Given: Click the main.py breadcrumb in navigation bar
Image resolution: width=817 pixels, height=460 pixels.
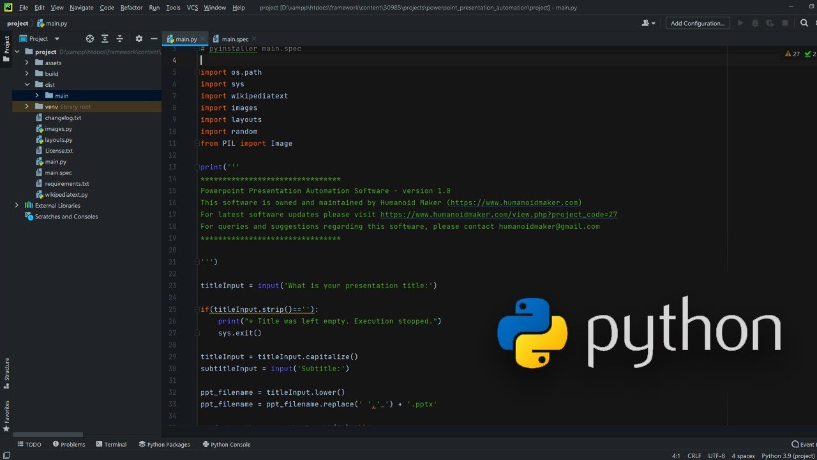Looking at the screenshot, I should [x=52, y=23].
